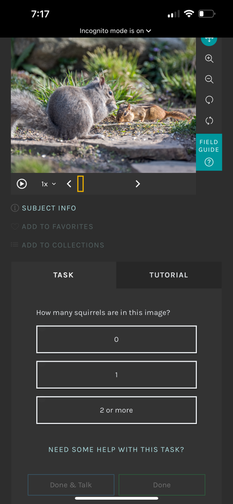Viewport: 233px width, 504px height.
Task: Zoom out of the squirrel image
Action: (209, 80)
